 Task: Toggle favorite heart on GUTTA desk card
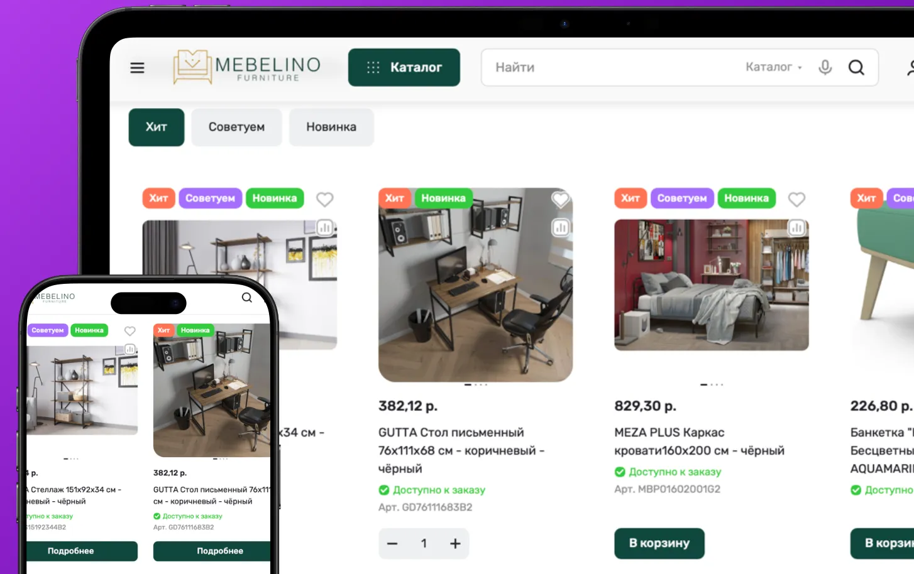[560, 199]
